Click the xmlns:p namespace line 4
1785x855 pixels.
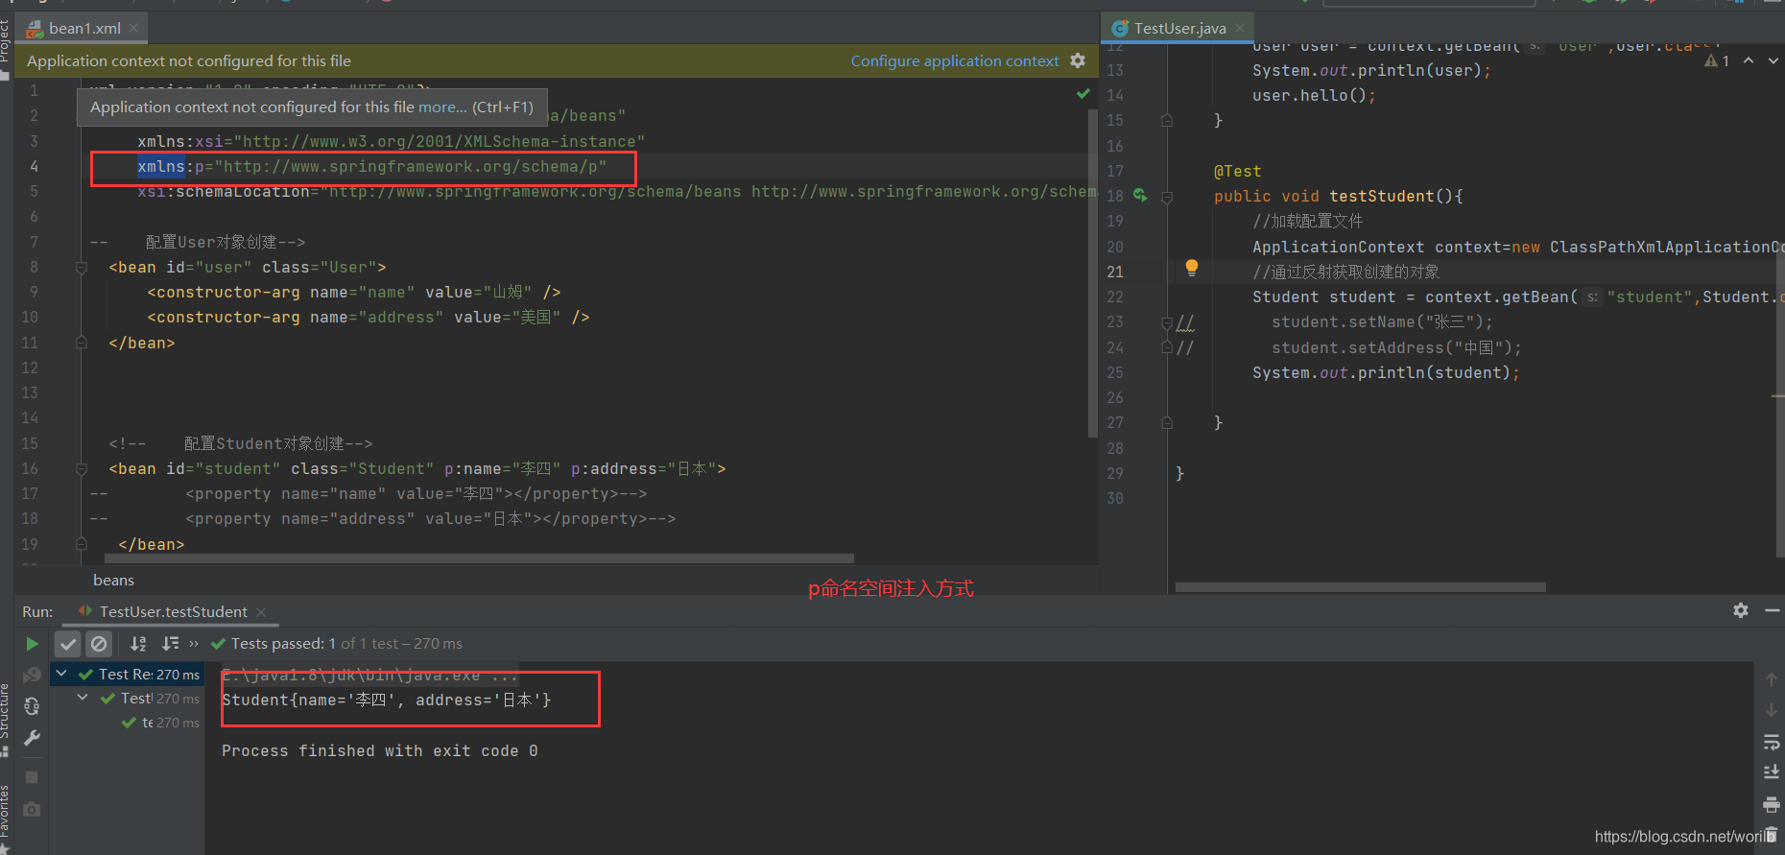(x=372, y=166)
